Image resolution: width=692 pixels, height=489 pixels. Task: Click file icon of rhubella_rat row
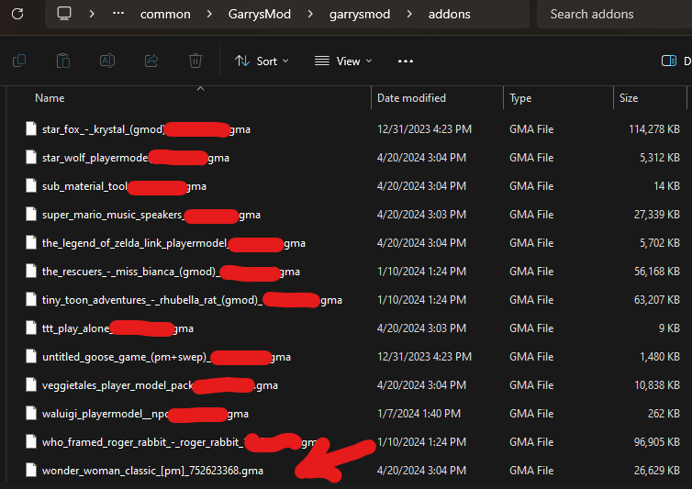click(x=31, y=300)
